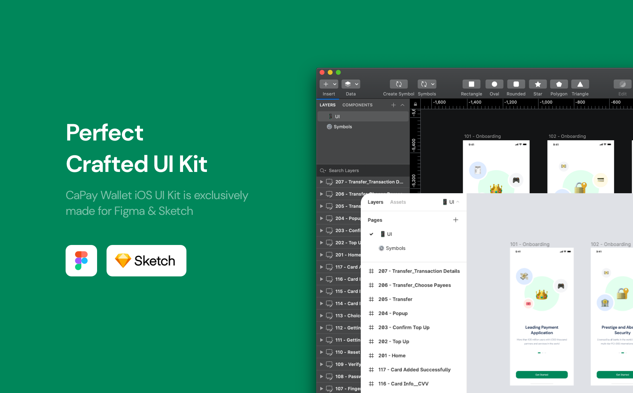Toggle the ruler lock icon
This screenshot has height=393, width=633.
415,104
